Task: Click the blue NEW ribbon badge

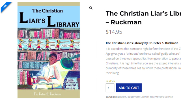Action: 5,7
